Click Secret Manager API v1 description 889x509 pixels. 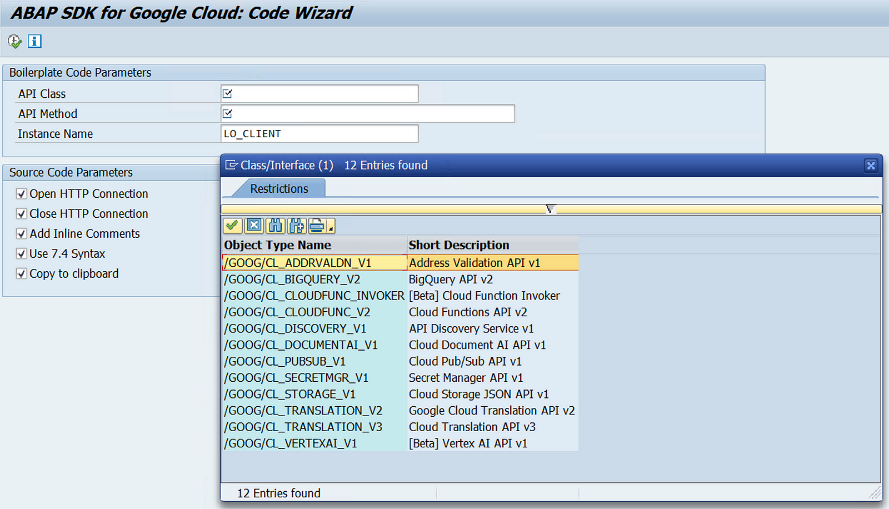tap(466, 378)
